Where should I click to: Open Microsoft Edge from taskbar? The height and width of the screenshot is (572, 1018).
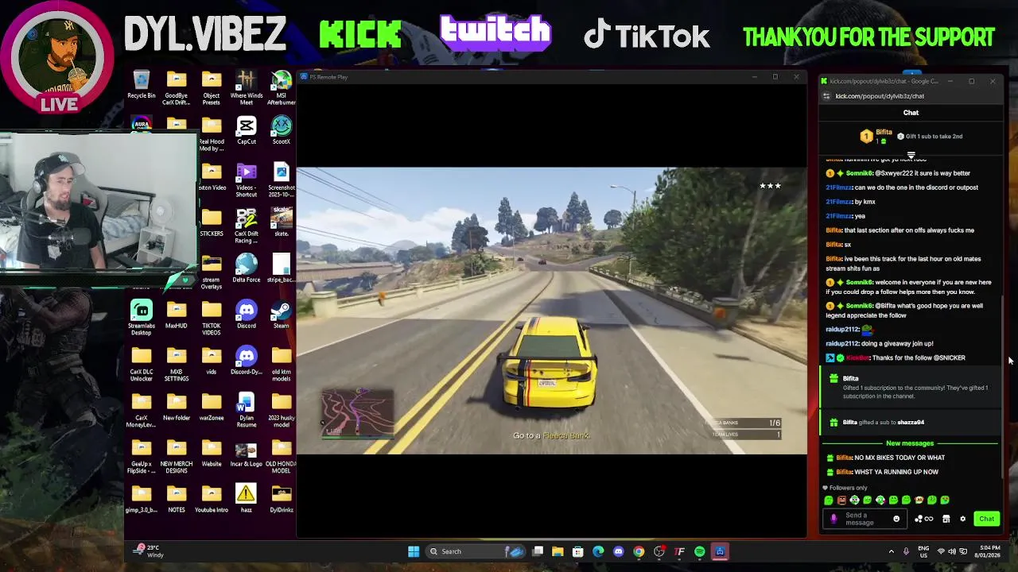[x=598, y=551]
